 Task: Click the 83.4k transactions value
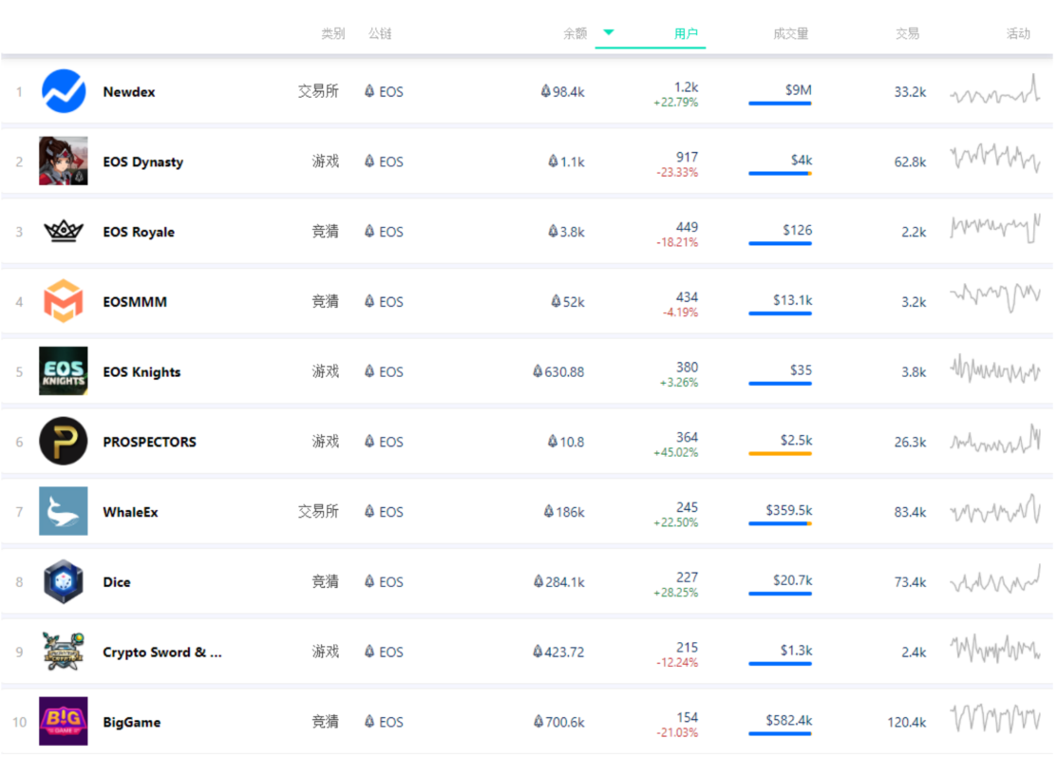[x=910, y=512]
